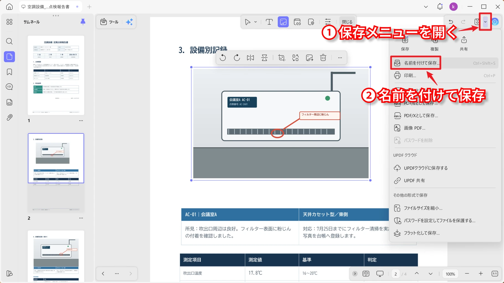
Task: Pin the thumbnail panel
Action: pyautogui.click(x=83, y=22)
